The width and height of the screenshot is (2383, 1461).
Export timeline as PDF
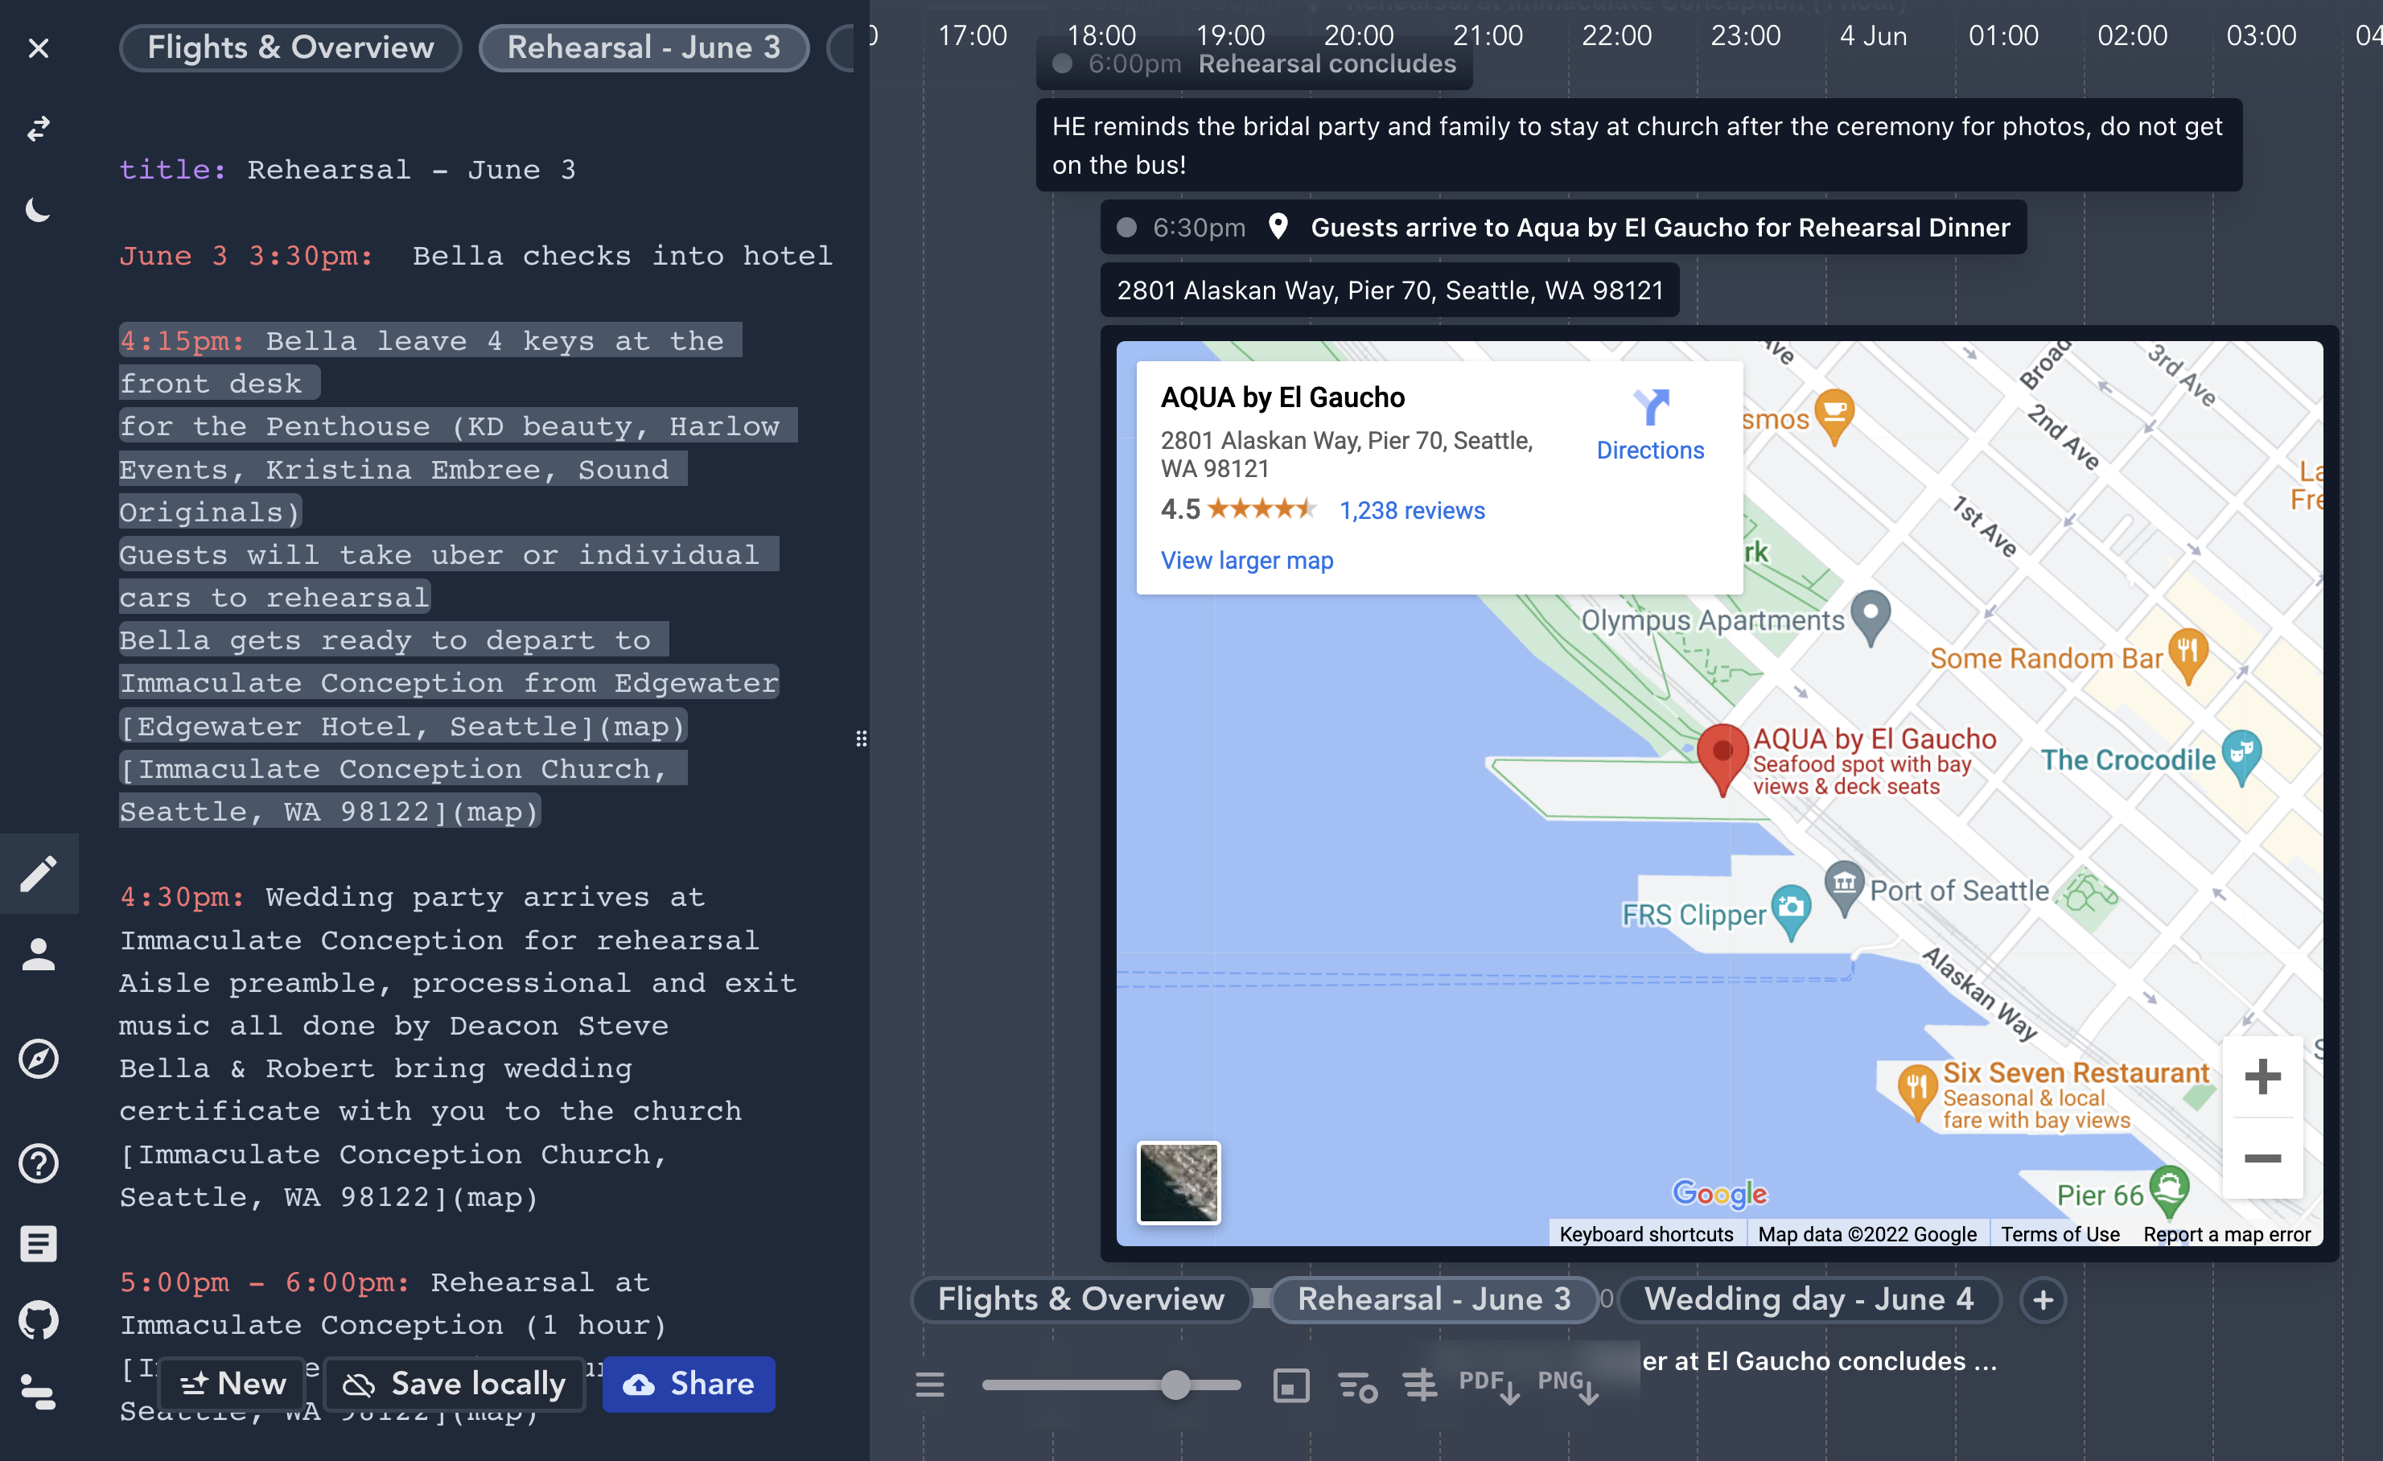(1488, 1385)
